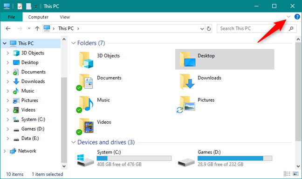Select Videos in the navigation pane

(x=28, y=110)
